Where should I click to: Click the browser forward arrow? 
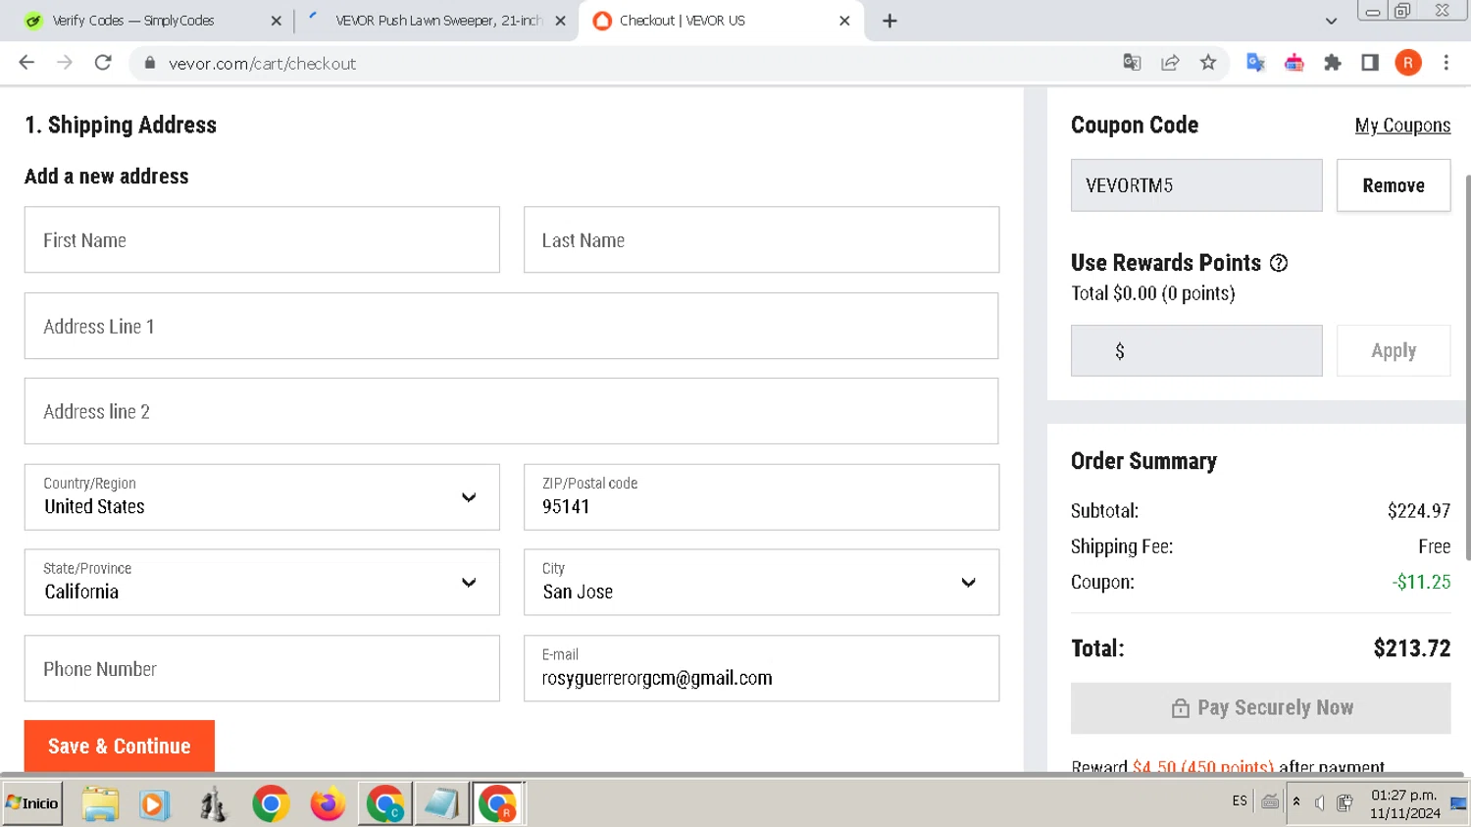click(65, 63)
